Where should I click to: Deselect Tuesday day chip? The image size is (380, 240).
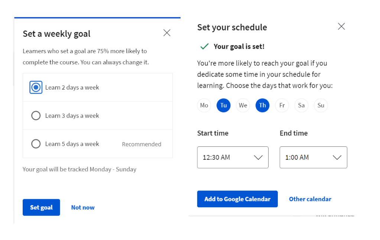pos(224,106)
